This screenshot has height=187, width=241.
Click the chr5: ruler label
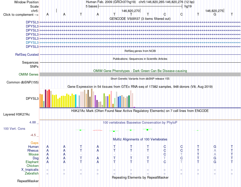click(x=35, y=11)
